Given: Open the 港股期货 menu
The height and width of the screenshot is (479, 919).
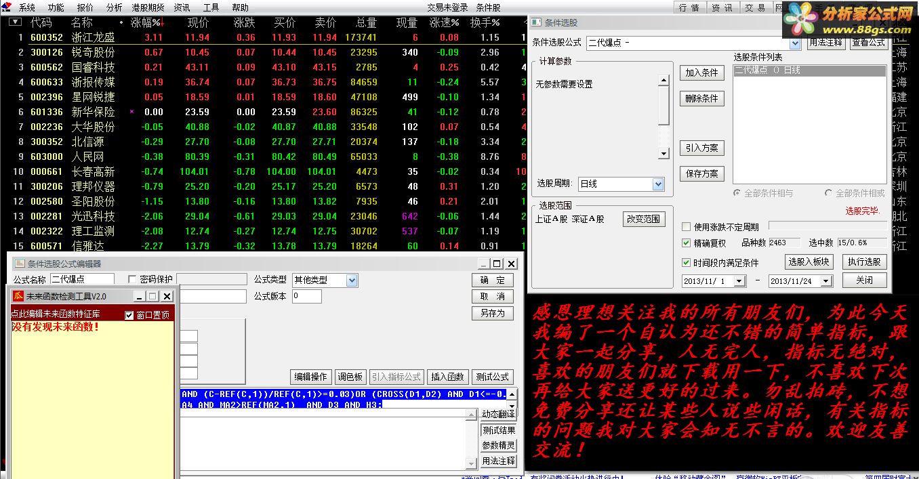Looking at the screenshot, I should click(x=148, y=7).
